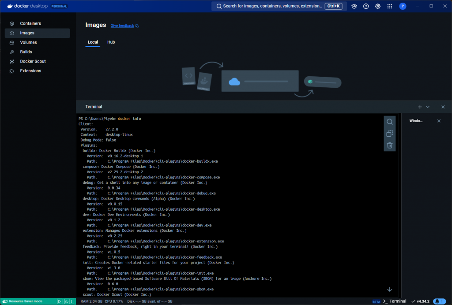This screenshot has height=305, width=452.
Task: Click the feedback external link icon
Action: tap(137, 26)
